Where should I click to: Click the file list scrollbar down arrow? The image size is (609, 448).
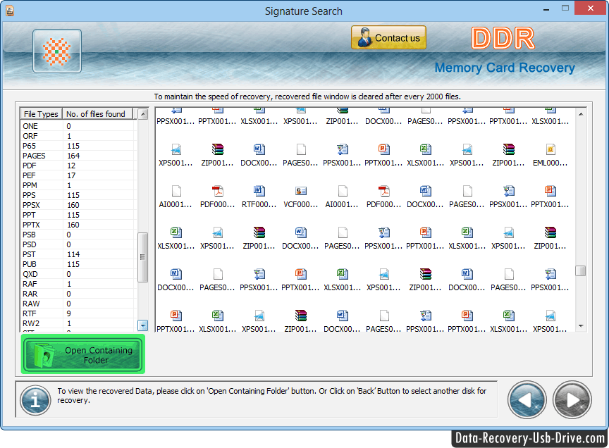(142, 325)
